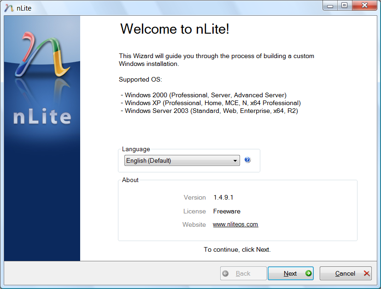Click the disabled Back button
This screenshot has width=381, height=289.
pos(243,273)
